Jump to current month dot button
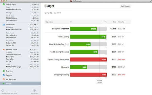This screenshot has height=95, width=152. coord(48,13)
